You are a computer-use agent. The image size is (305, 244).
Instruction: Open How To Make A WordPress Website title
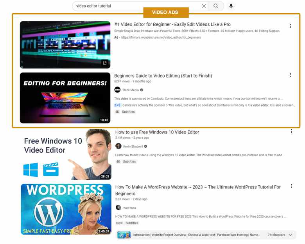pyautogui.click(x=198, y=190)
